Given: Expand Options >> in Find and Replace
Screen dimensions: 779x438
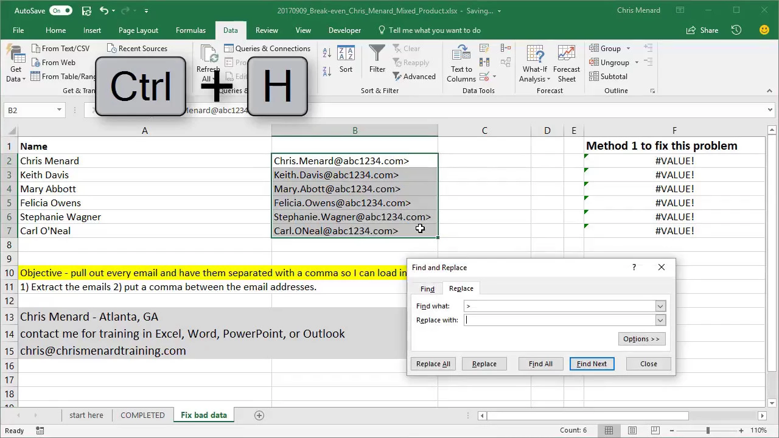Looking at the screenshot, I should click(641, 339).
